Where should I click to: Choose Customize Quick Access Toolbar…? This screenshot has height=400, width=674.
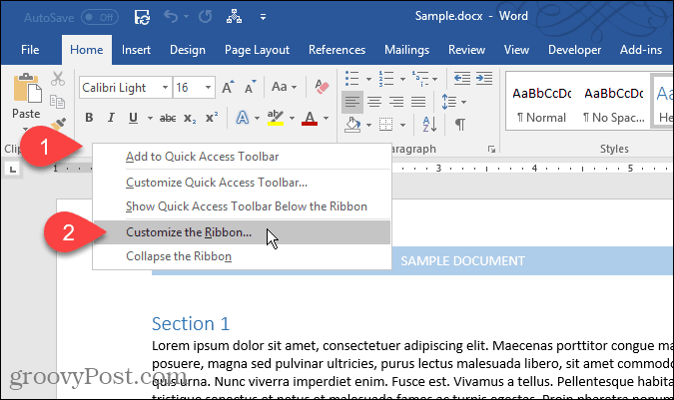click(242, 183)
